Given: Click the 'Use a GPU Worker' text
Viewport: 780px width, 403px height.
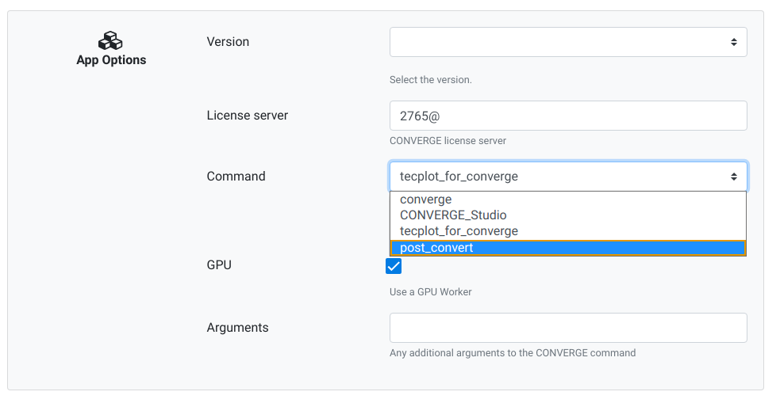Looking at the screenshot, I should 431,292.
